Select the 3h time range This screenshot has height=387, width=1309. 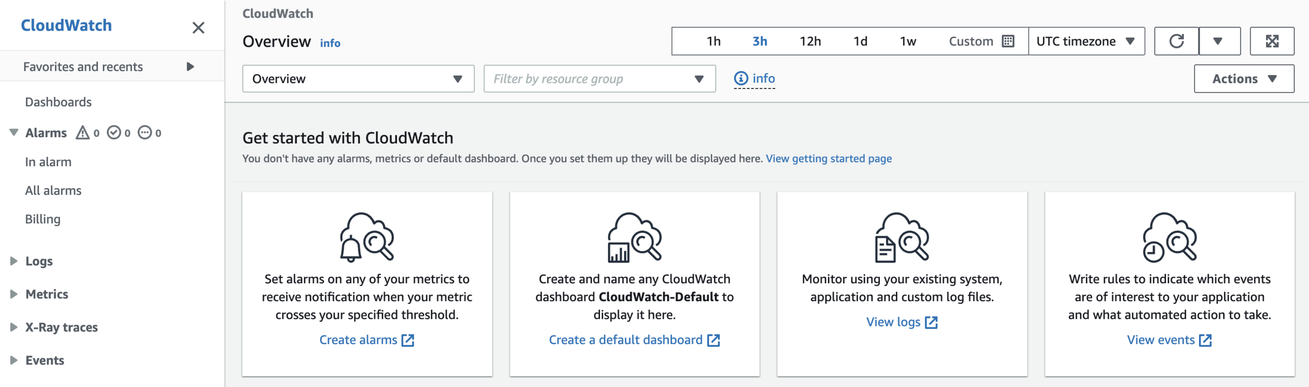pyautogui.click(x=760, y=41)
